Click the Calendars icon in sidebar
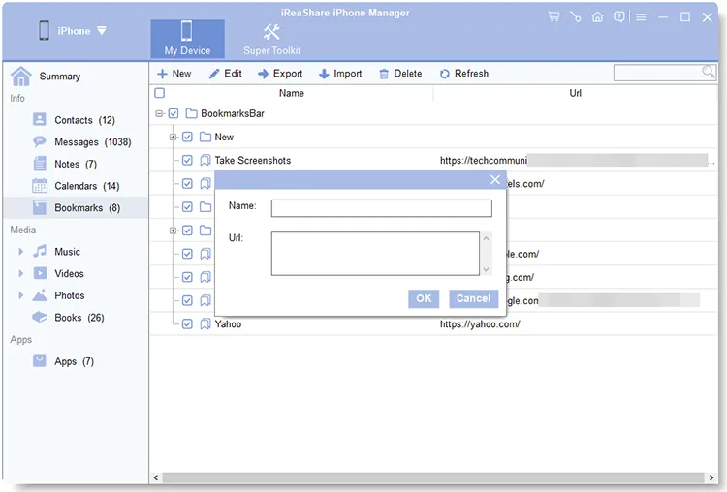The width and height of the screenshot is (727, 492). [x=40, y=186]
